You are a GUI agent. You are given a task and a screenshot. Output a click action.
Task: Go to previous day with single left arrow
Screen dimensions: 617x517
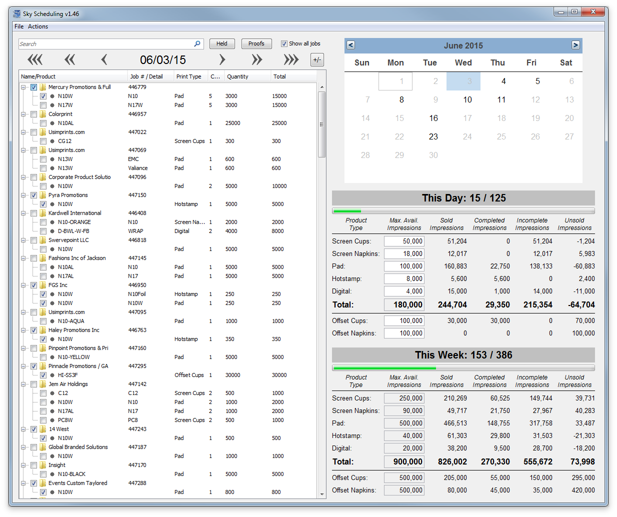[104, 60]
